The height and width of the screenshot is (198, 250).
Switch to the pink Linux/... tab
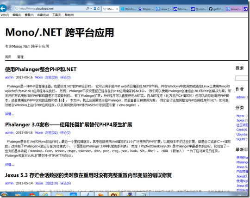point(234,9)
